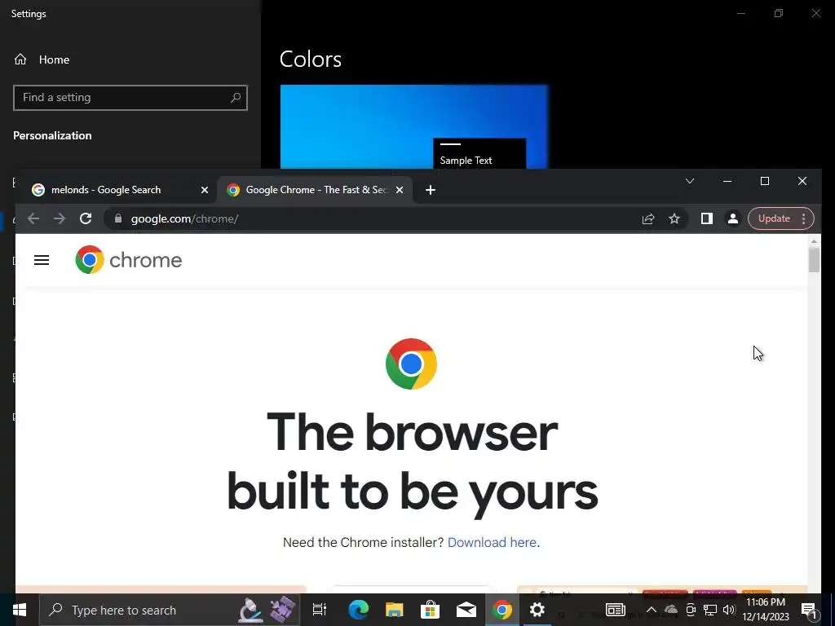Click the chrome logo in page header
The image size is (835, 626).
coord(128,260)
